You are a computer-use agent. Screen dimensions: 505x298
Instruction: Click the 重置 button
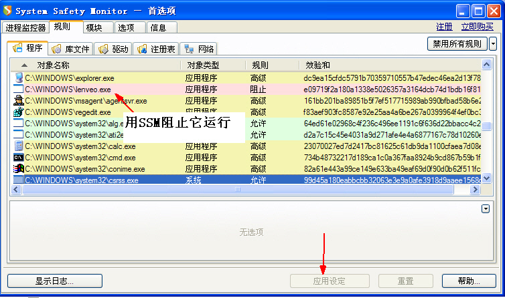point(405,281)
